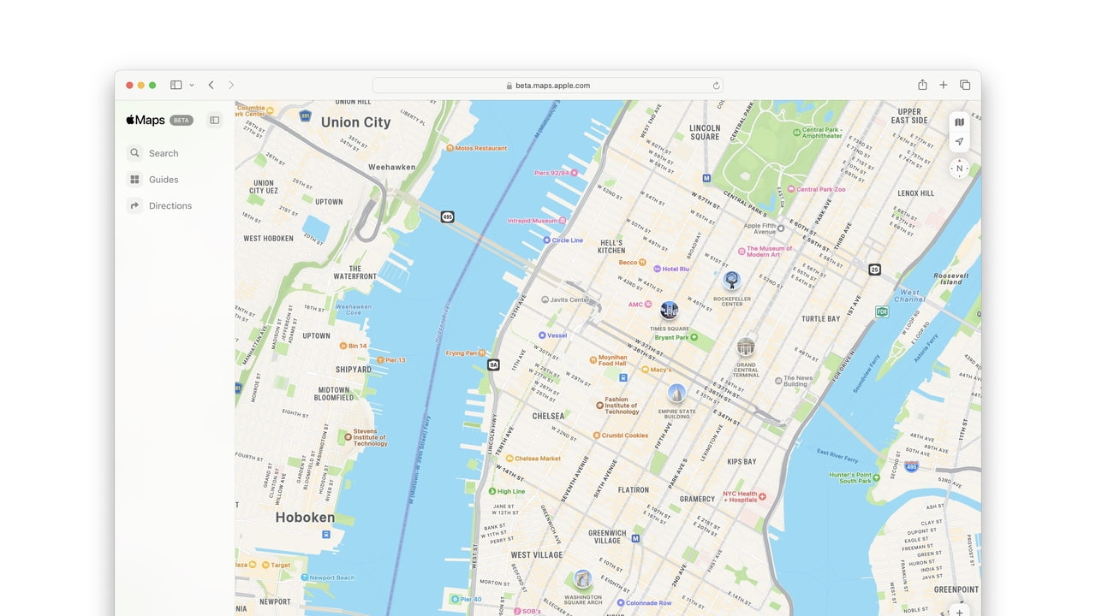The image size is (1096, 616).
Task: Click the Route 495 highway shield
Action: (x=447, y=217)
